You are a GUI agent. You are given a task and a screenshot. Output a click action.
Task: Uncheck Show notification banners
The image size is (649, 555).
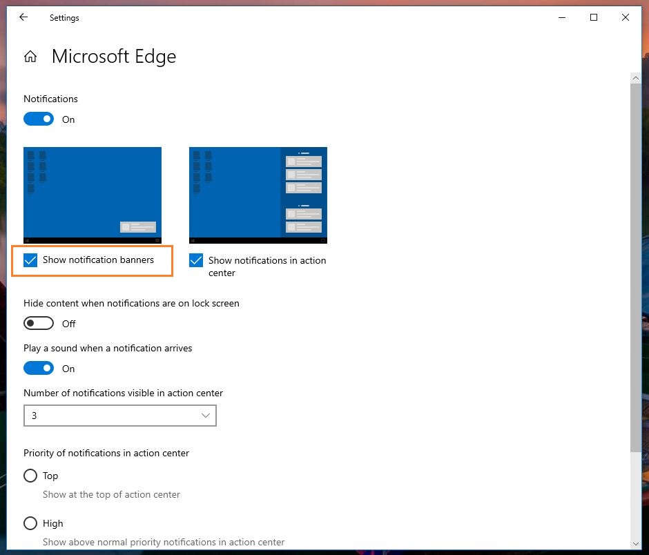pos(30,260)
